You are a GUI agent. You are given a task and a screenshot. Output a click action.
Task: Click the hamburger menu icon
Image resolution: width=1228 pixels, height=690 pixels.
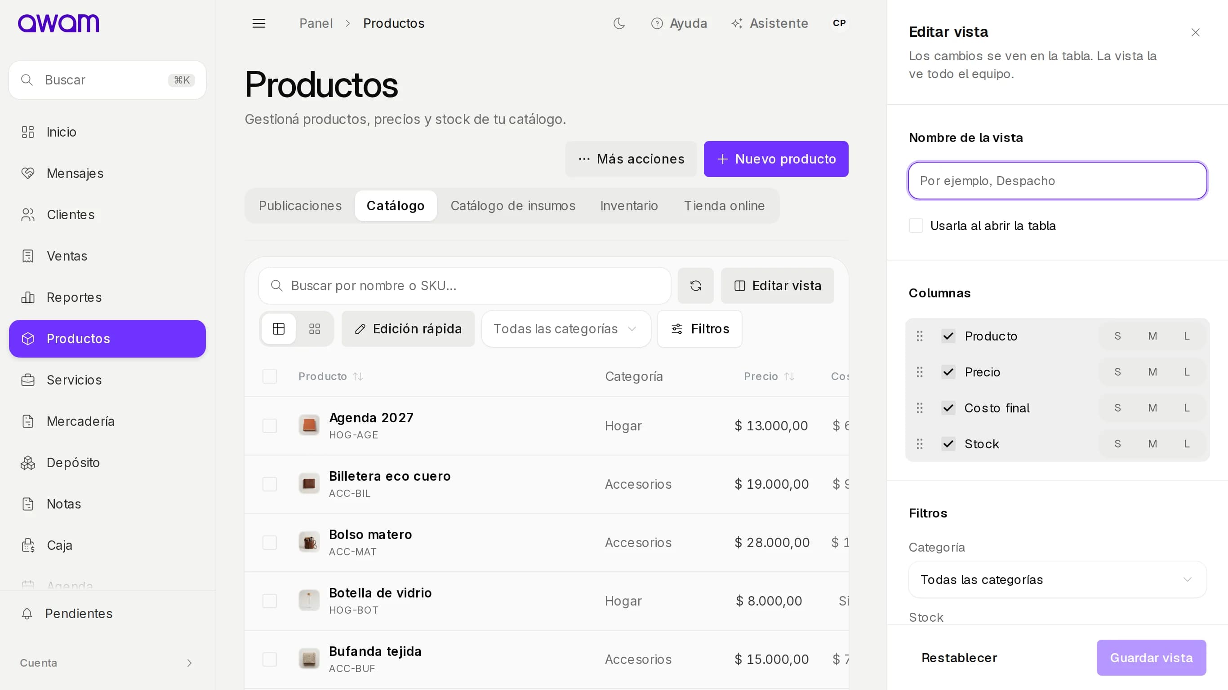[x=258, y=23]
